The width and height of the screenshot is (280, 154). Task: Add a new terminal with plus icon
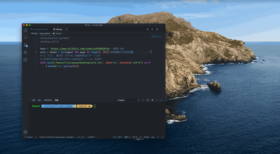143,100
